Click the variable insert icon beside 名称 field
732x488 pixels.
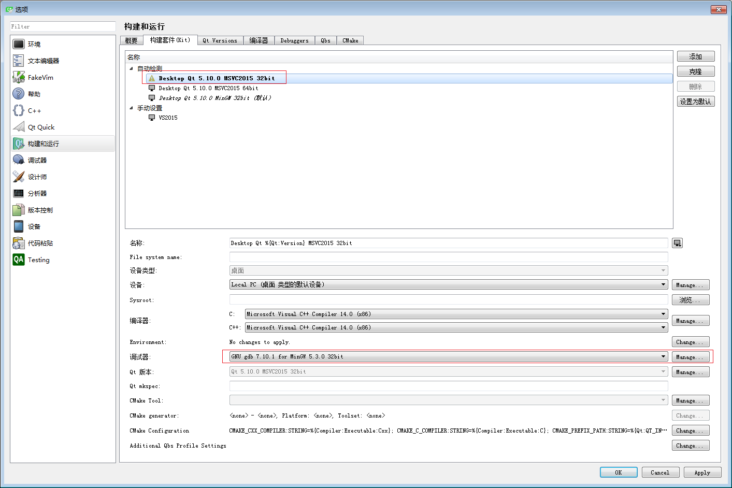pos(677,242)
